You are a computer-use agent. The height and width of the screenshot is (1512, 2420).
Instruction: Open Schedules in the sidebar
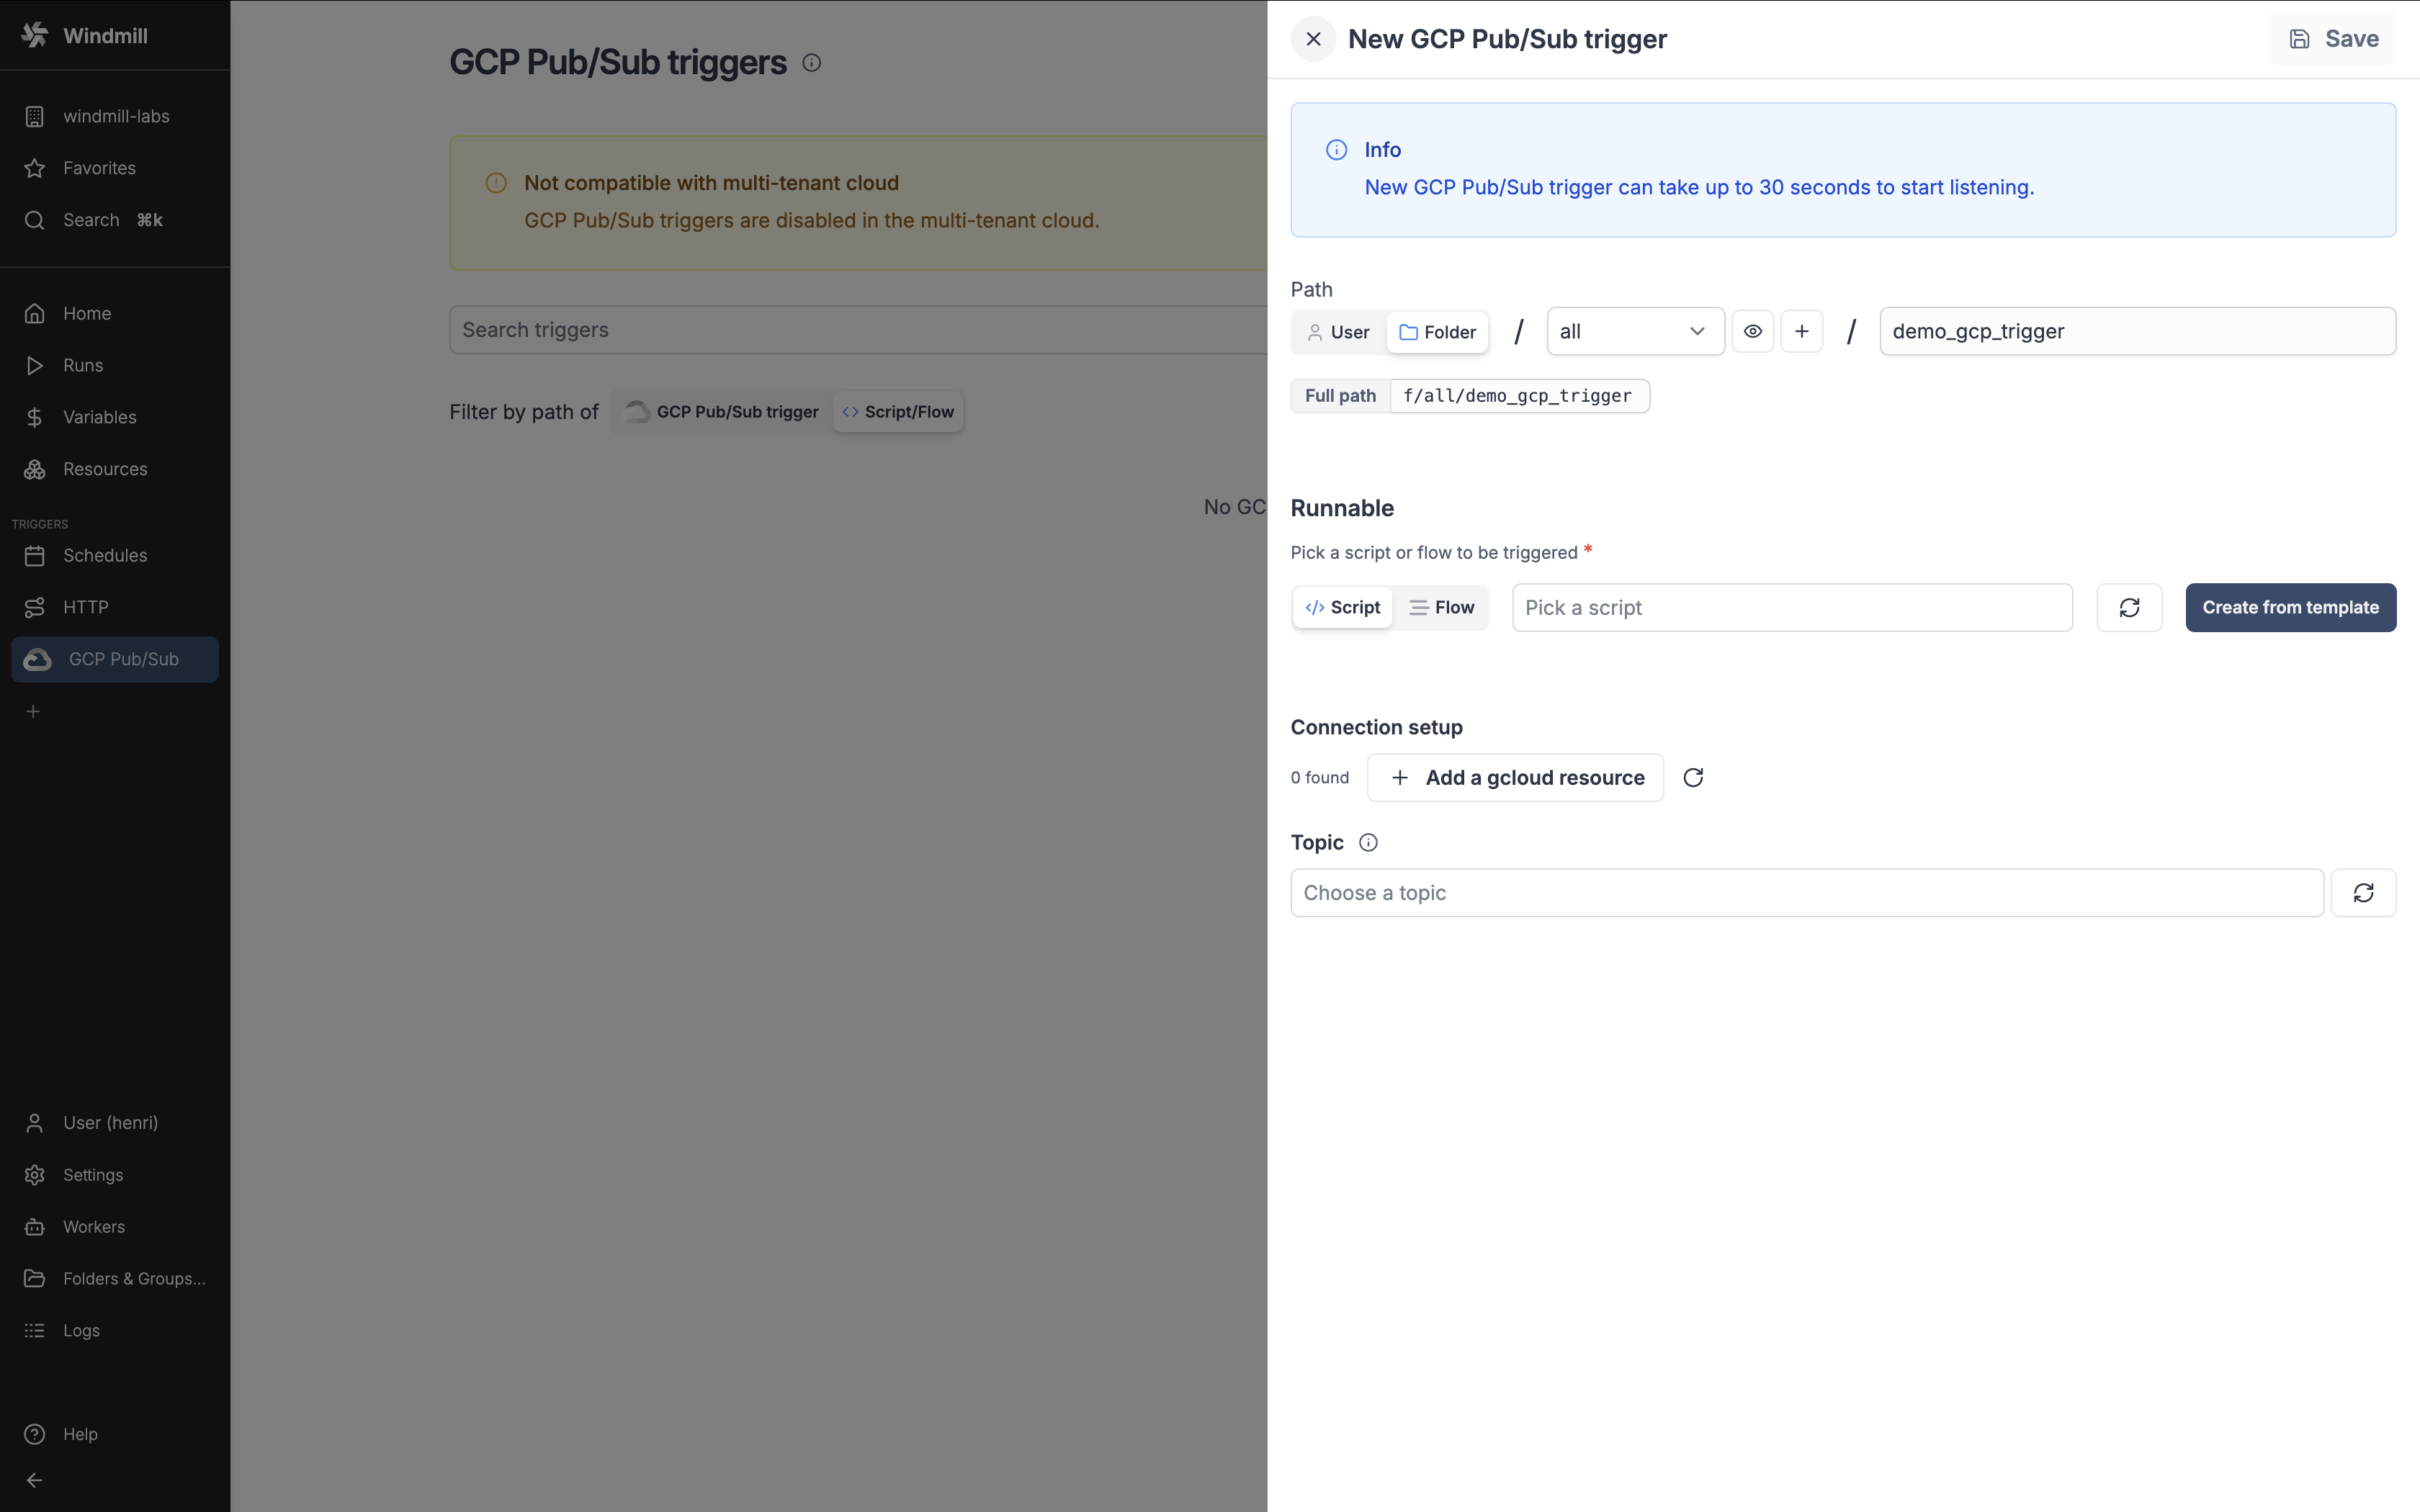(x=105, y=555)
